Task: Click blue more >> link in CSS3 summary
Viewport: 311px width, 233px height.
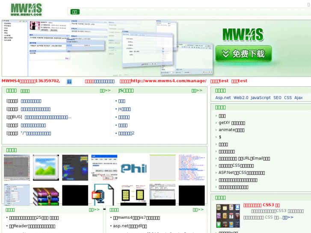Action: [288, 218]
